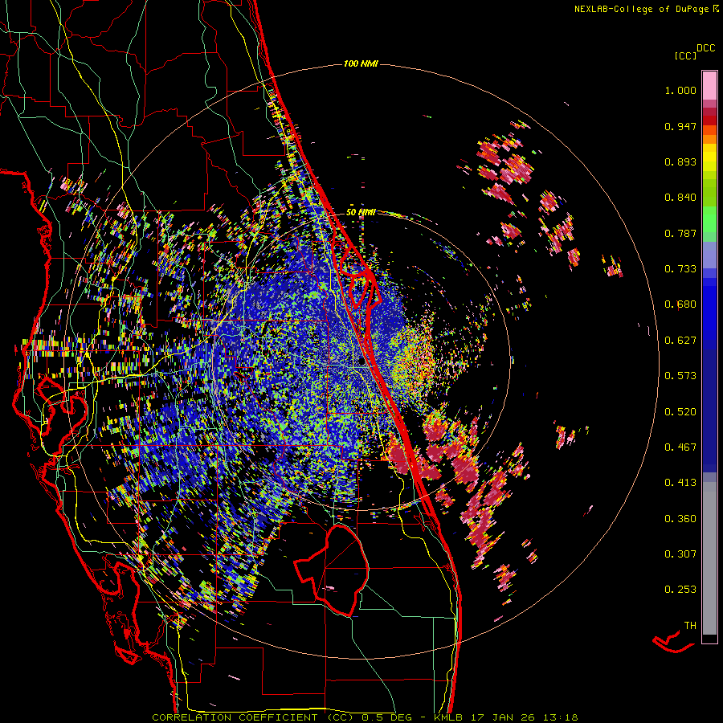Click the 0.787 scale value
This screenshot has height=723, width=723.
point(680,233)
